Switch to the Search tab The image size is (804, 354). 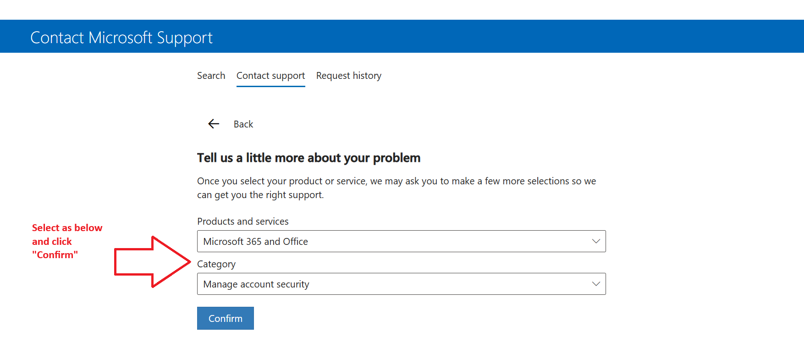click(211, 75)
